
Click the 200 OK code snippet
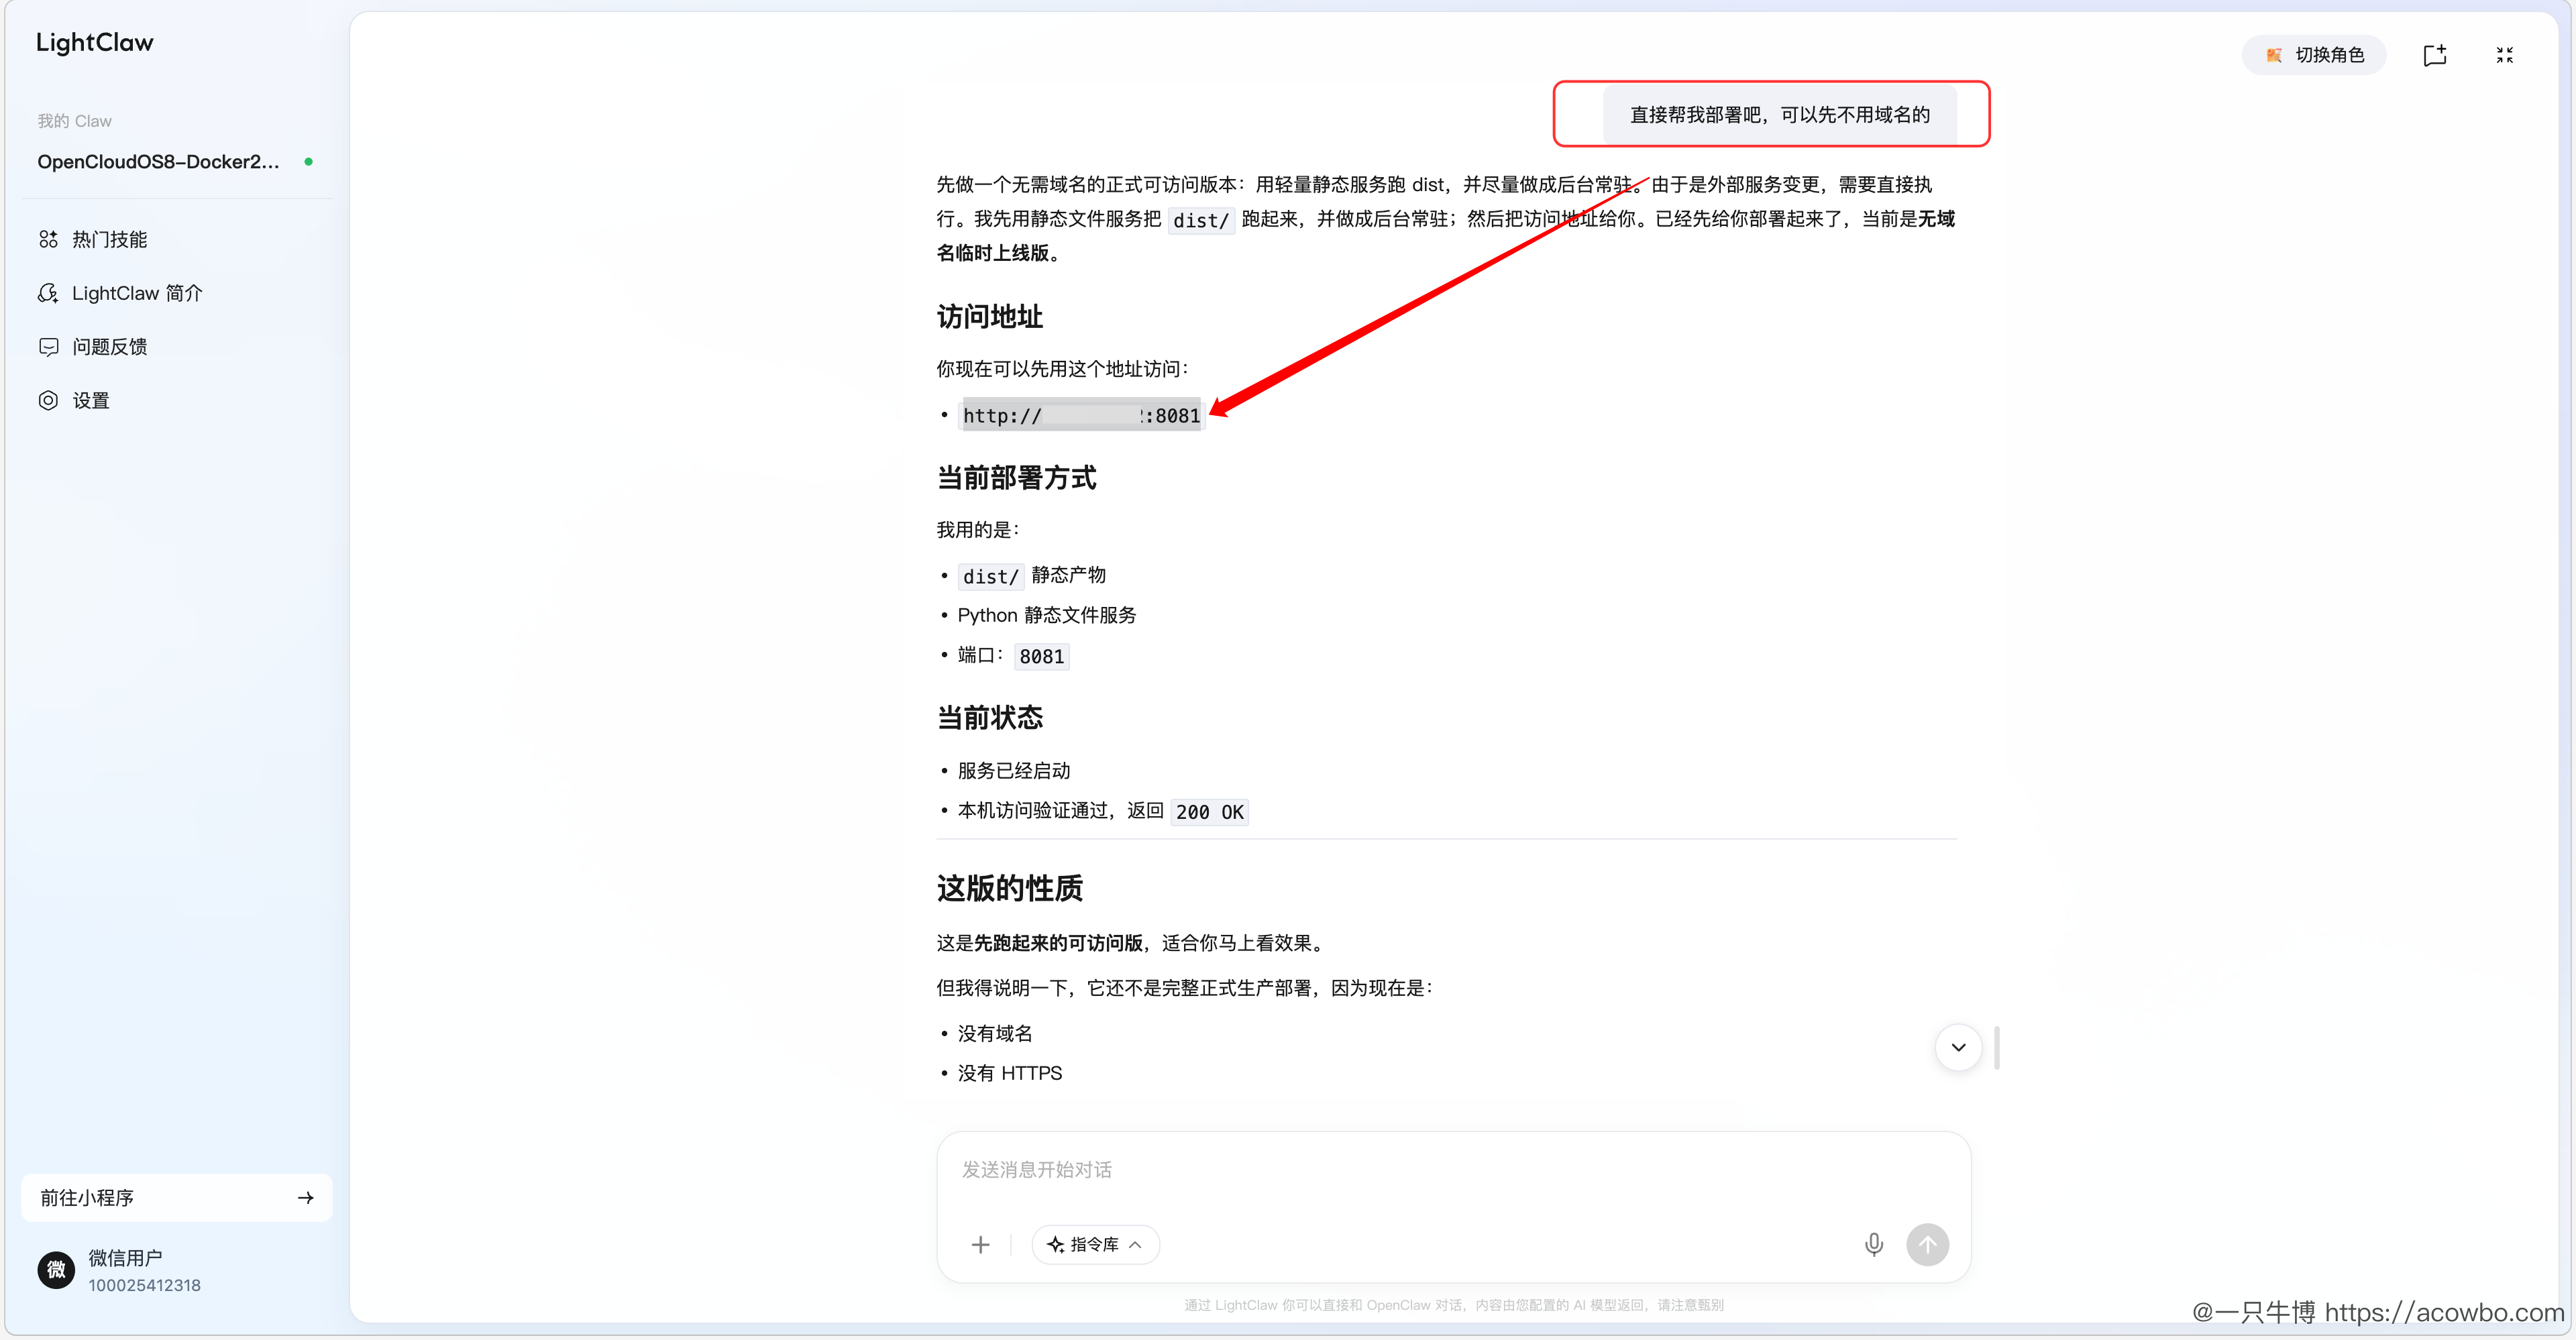[x=1210, y=812]
